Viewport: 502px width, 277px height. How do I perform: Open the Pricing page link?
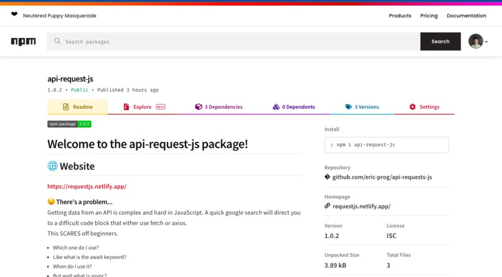click(429, 16)
